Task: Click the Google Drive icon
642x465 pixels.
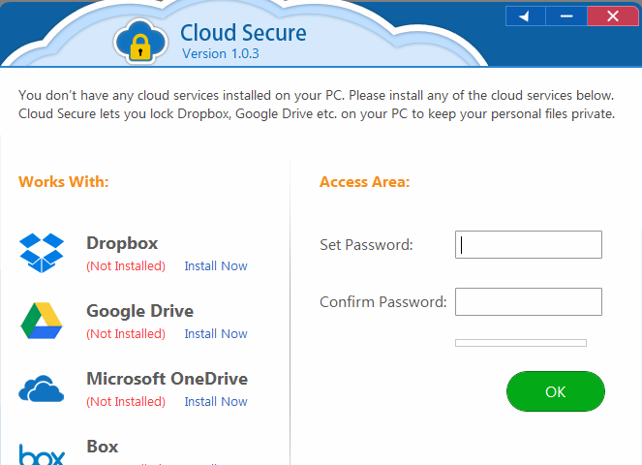Action: (42, 321)
